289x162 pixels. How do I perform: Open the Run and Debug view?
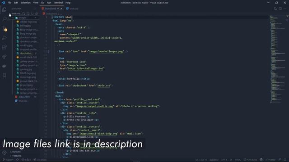coord(5,38)
